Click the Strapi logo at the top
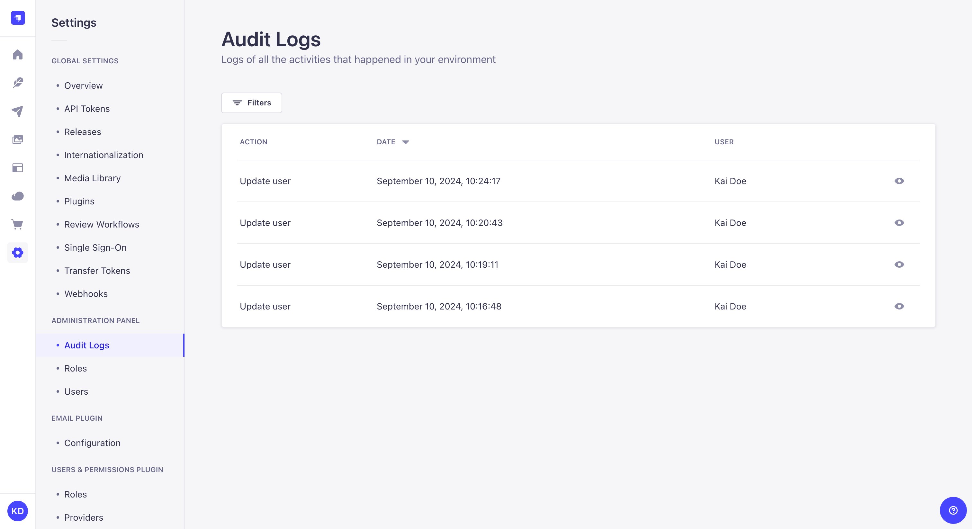Screen dimensions: 972x529 click(x=17, y=18)
